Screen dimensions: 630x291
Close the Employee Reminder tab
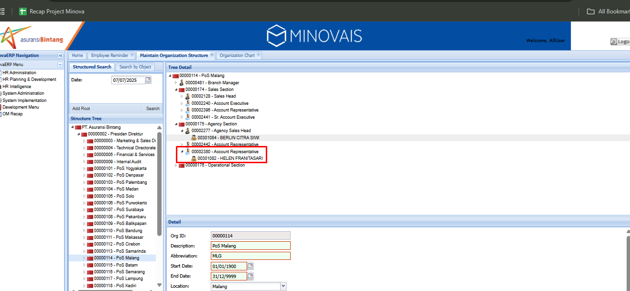click(x=132, y=55)
